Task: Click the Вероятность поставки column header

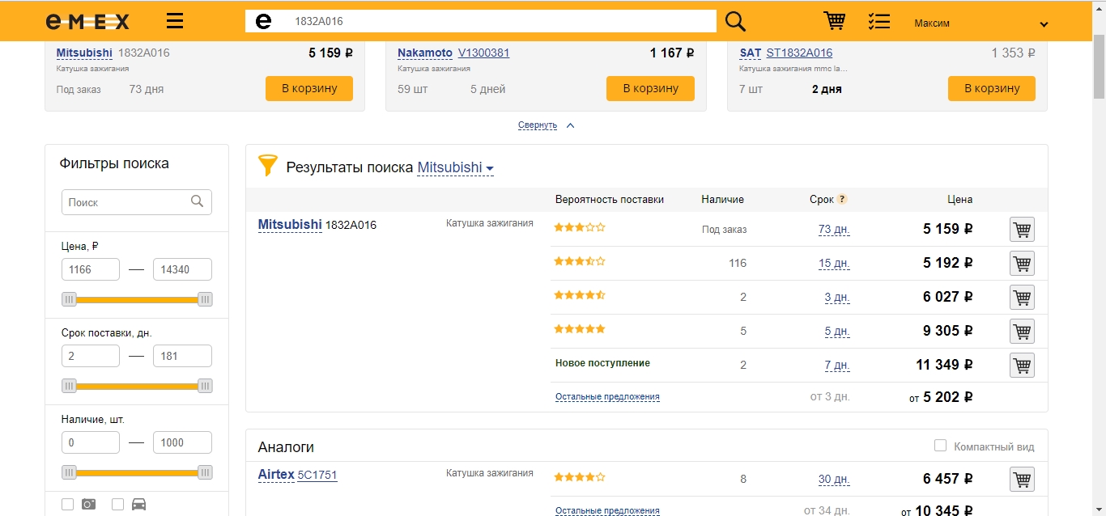Action: (x=610, y=199)
